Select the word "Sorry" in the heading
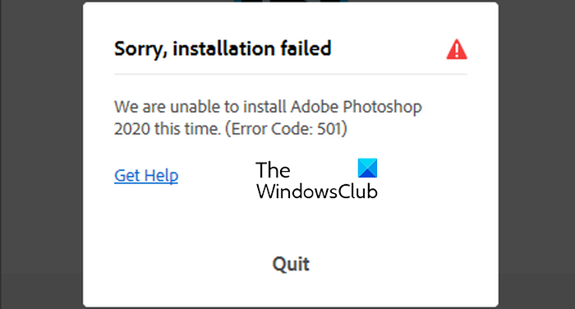Screen dimensions: 575x309 coord(140,49)
